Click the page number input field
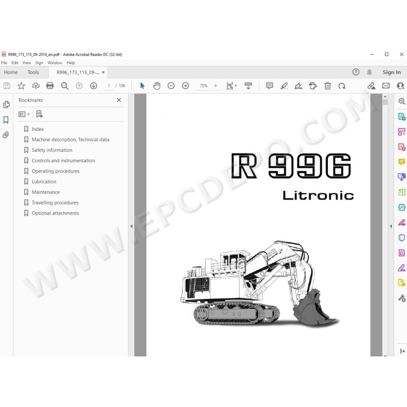 point(109,85)
